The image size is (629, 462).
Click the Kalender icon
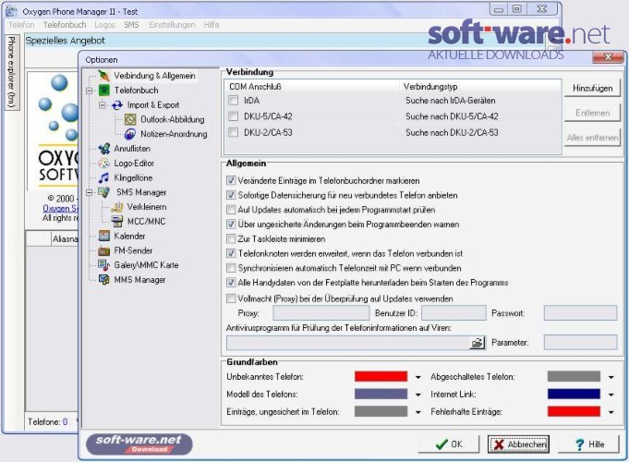tap(103, 236)
